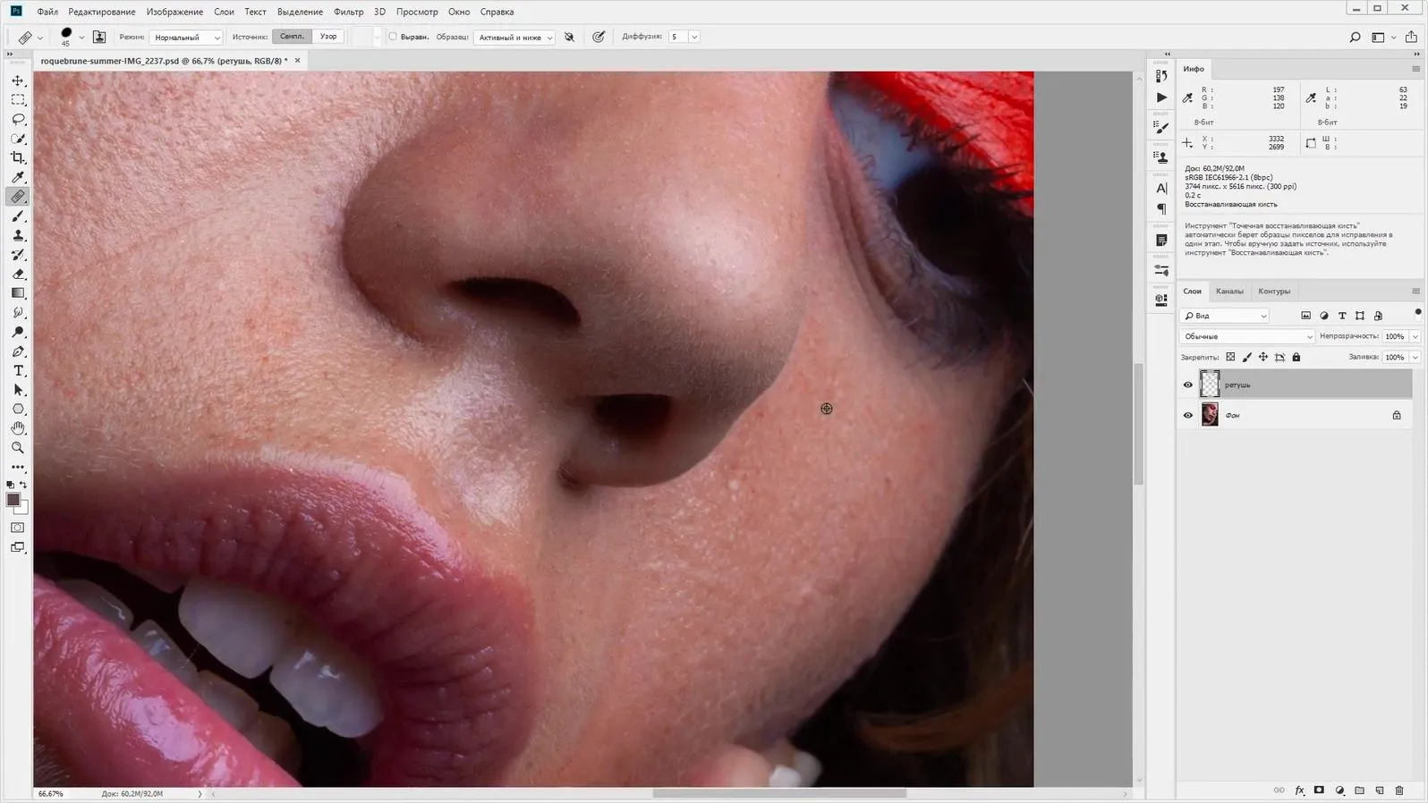Open the Диффузия value dropdown arrow
The image size is (1428, 803).
point(694,37)
